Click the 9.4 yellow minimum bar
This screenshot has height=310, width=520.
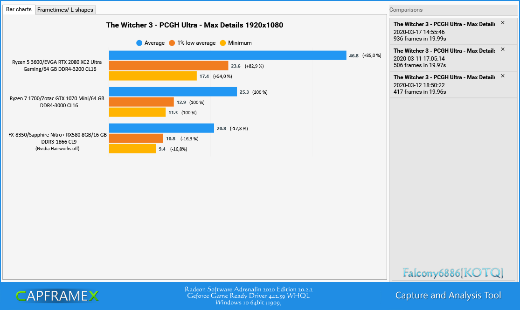pyautogui.click(x=132, y=149)
